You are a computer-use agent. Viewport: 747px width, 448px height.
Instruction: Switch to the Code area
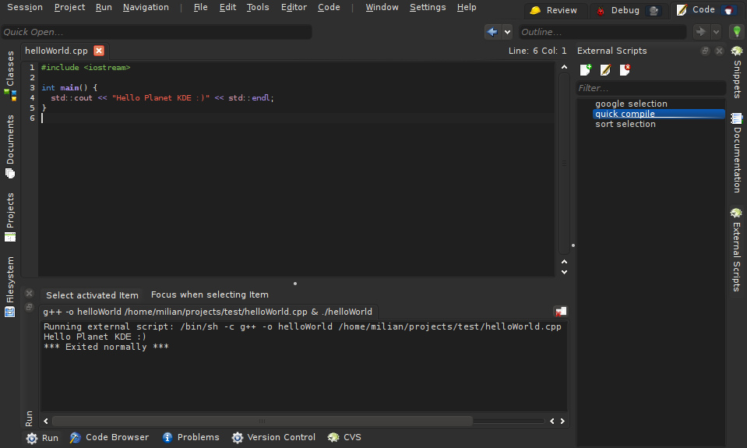(x=707, y=10)
